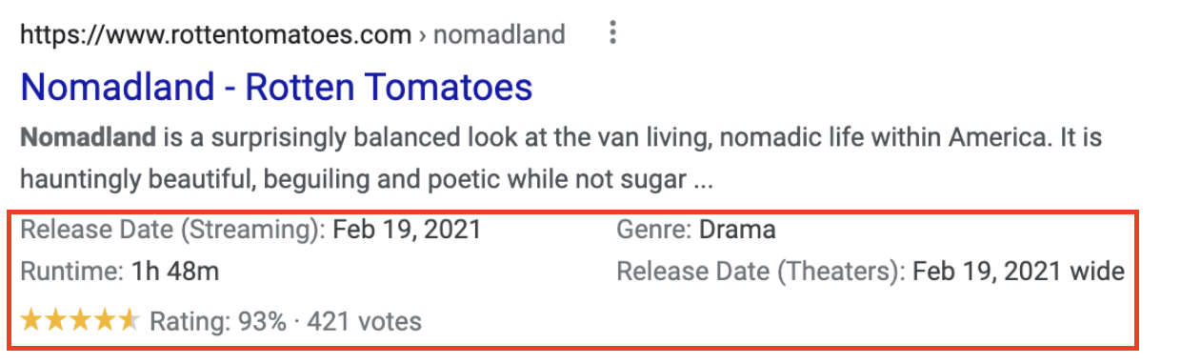
Task: Click the Release Date (Theaters) label
Action: point(761,272)
